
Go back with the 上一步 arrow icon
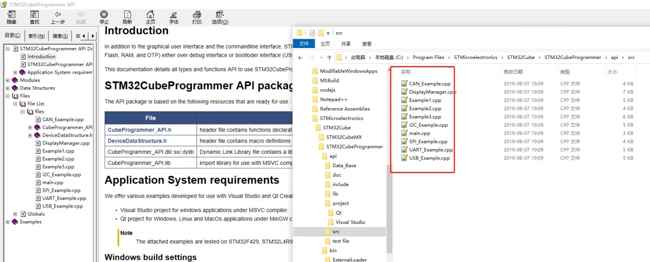58,17
